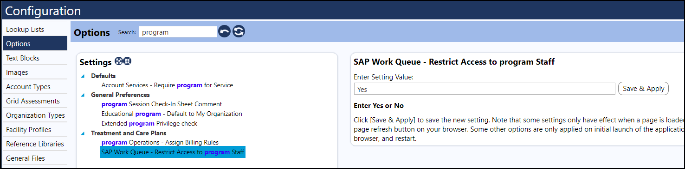Viewport: 685px width, 169px height.
Task: Click the Defaults group label
Action: [103, 76]
